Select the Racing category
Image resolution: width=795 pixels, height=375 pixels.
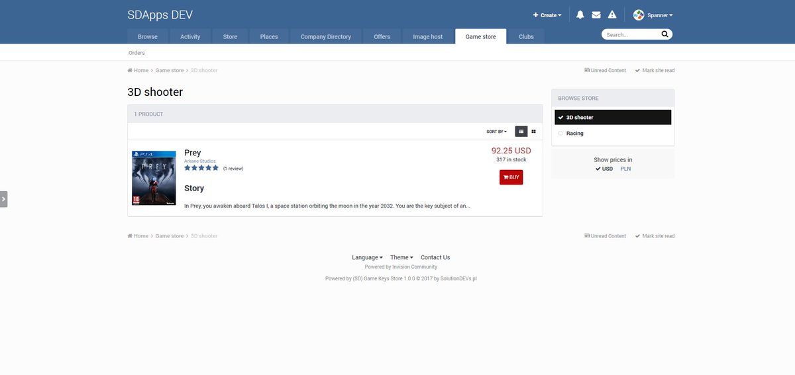point(613,133)
